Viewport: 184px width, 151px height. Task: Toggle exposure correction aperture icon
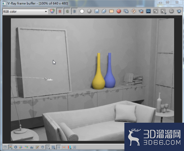point(43,147)
